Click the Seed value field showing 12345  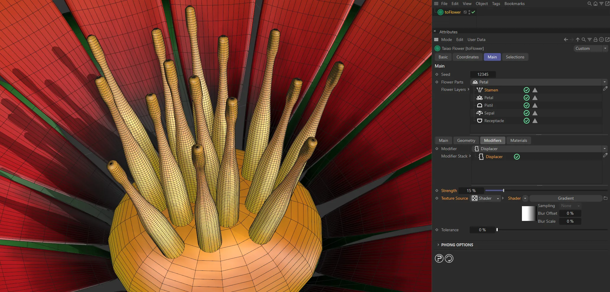pyautogui.click(x=483, y=74)
